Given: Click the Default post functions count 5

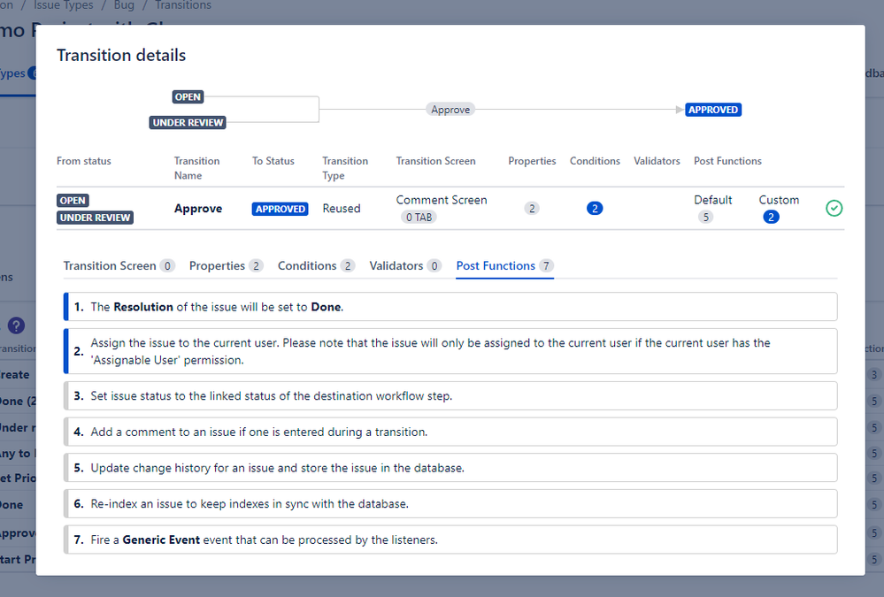Looking at the screenshot, I should 706,217.
